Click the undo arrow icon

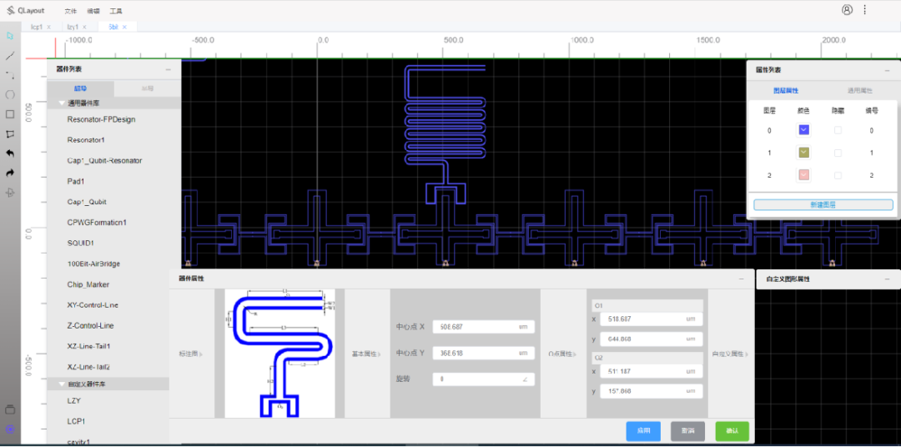(10, 153)
